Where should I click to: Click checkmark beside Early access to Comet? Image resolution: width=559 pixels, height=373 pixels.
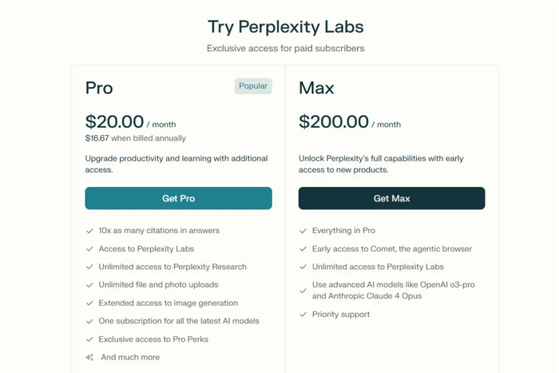[x=303, y=249]
